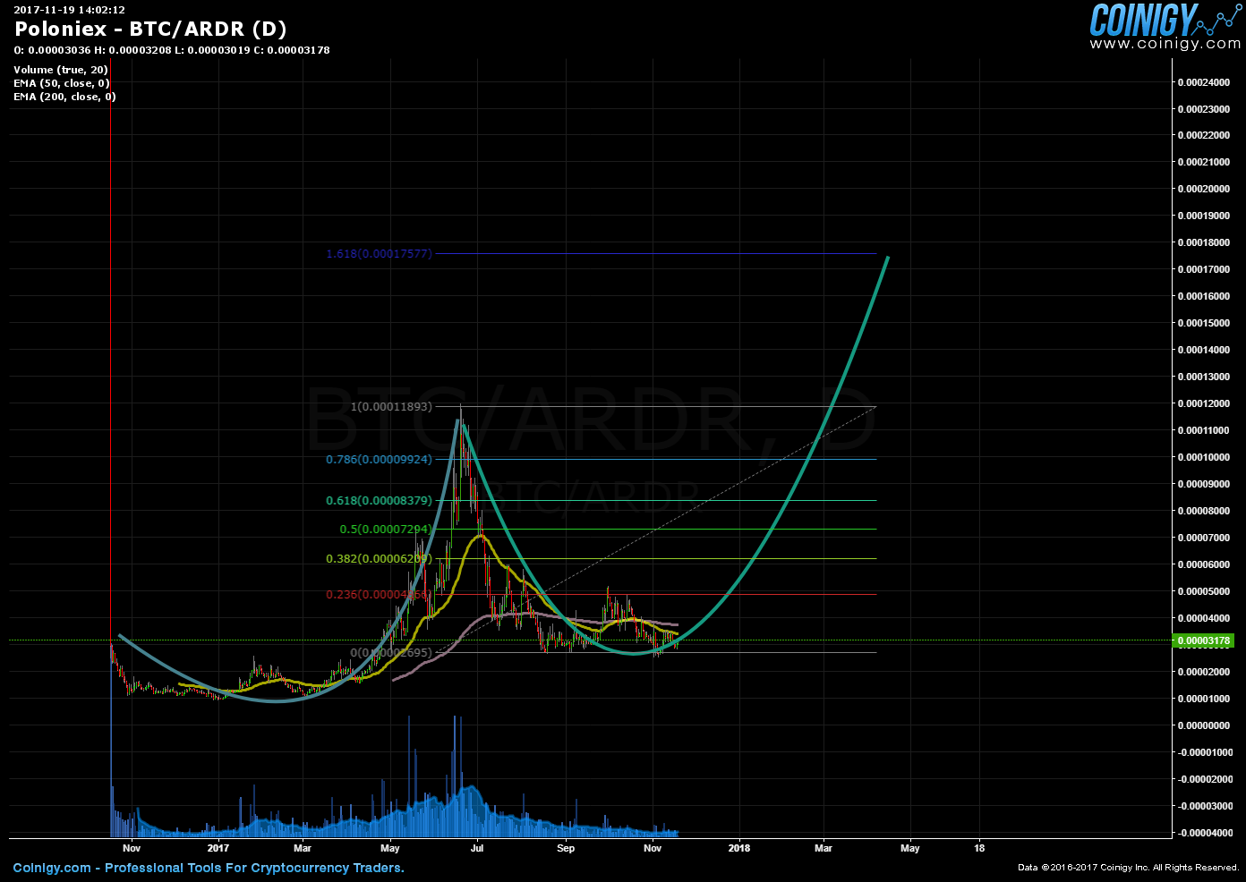Click the 1(0.00011893) Fibonacci level label
This screenshot has width=1246, height=882.
point(391,406)
